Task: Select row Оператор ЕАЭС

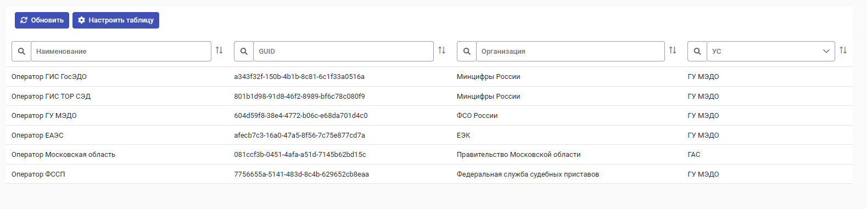Action: point(429,135)
